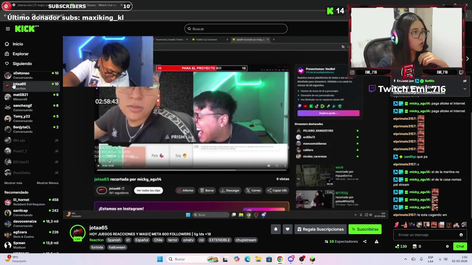Click the halloween tag
The height and width of the screenshot is (265, 472).
117,247
